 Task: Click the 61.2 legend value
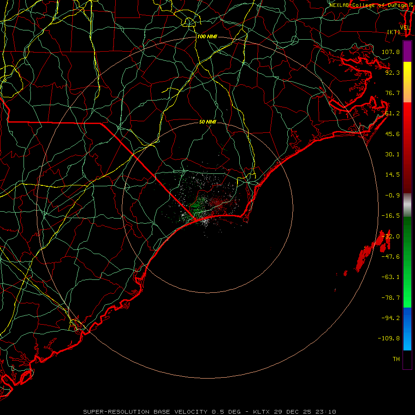392,113
